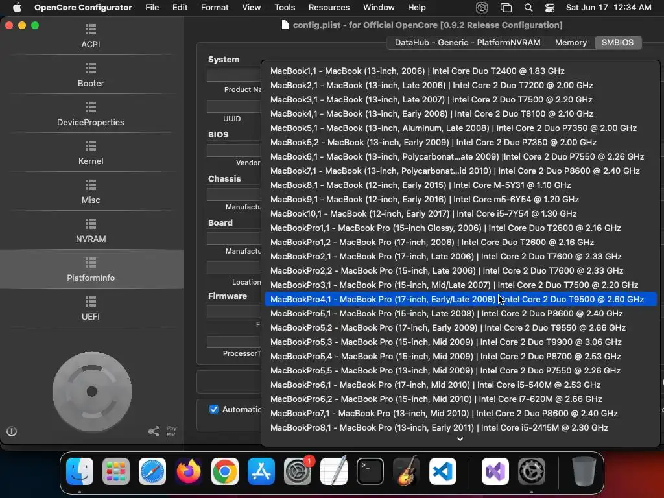Pick MacBookPro6,2 15-inch Mid 2010
This screenshot has width=664, height=498.
click(460, 399)
